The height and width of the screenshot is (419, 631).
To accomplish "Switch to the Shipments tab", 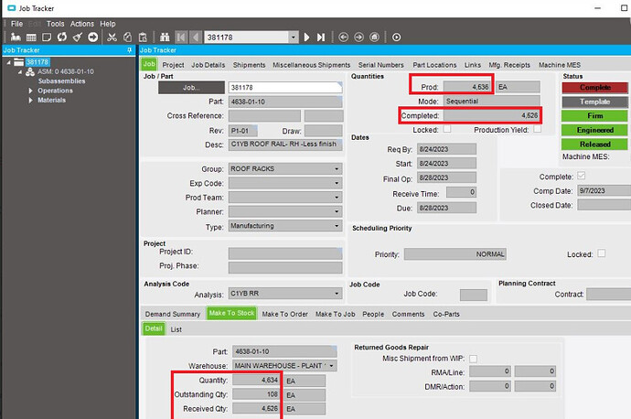I will pyautogui.click(x=249, y=65).
